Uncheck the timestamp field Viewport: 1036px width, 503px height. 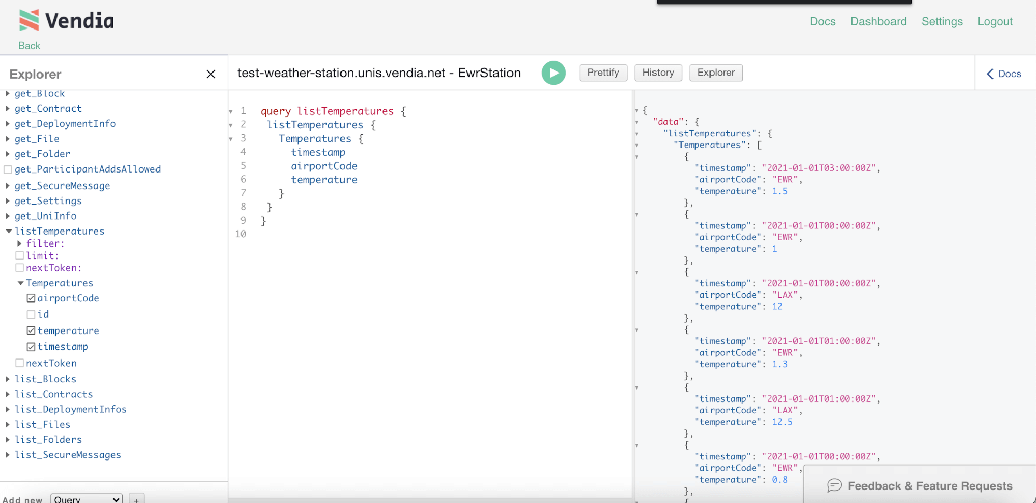31,347
